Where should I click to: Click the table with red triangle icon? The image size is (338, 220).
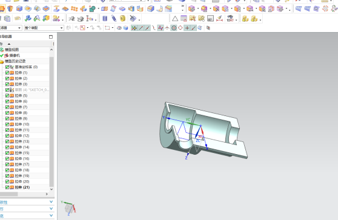(184, 19)
